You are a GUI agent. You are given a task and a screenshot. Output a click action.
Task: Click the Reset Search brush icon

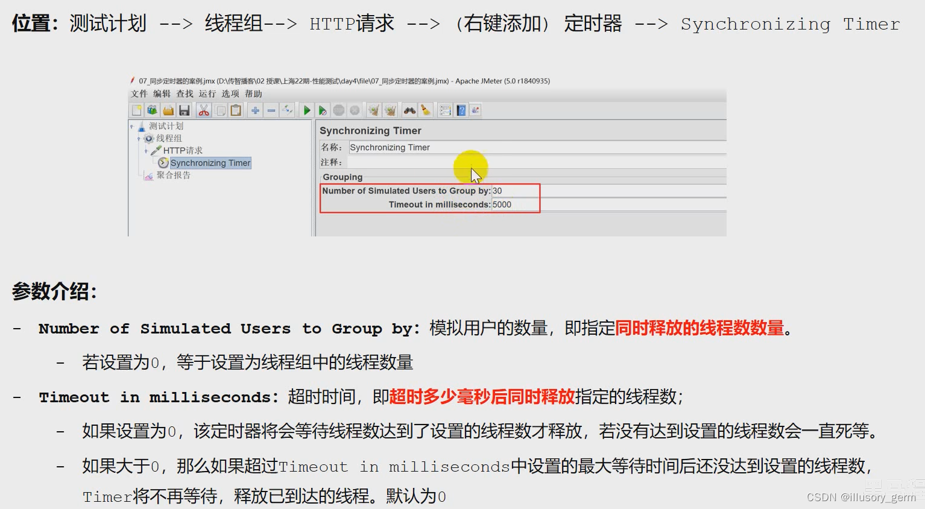coord(426,110)
